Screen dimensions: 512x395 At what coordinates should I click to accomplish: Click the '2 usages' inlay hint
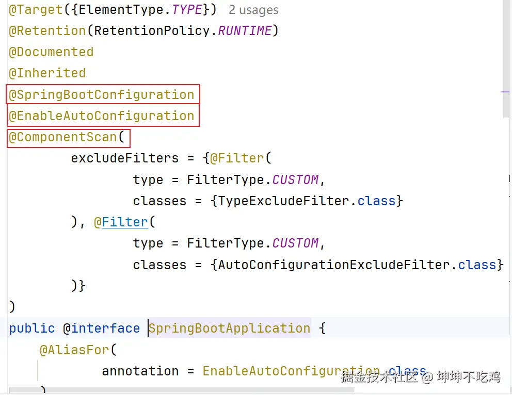point(253,10)
